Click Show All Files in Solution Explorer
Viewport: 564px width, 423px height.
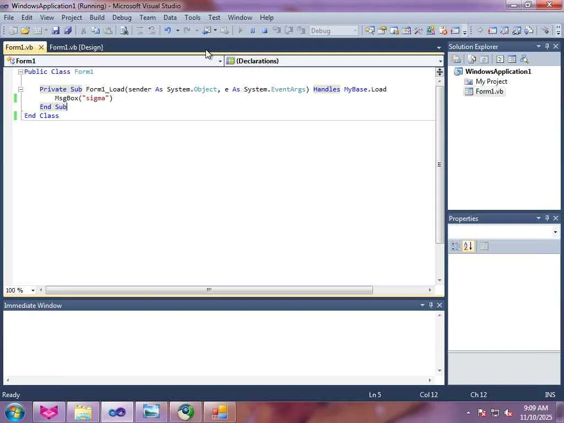472,59
